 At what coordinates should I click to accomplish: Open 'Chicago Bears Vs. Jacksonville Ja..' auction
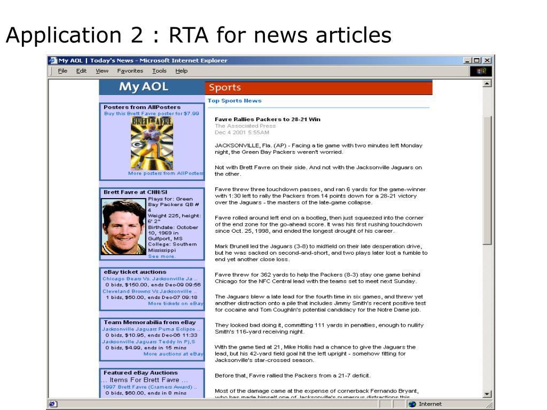[150, 279]
